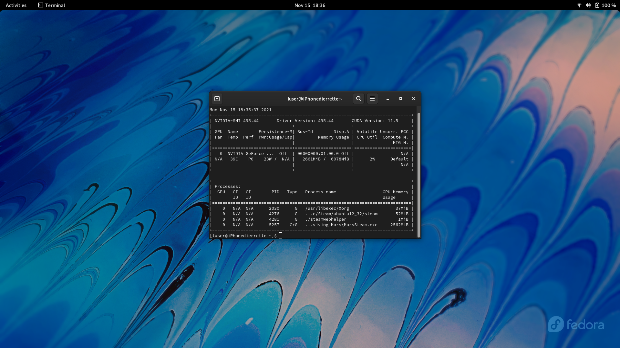
Task: Click the P0 performance state value
Action: pos(251,159)
